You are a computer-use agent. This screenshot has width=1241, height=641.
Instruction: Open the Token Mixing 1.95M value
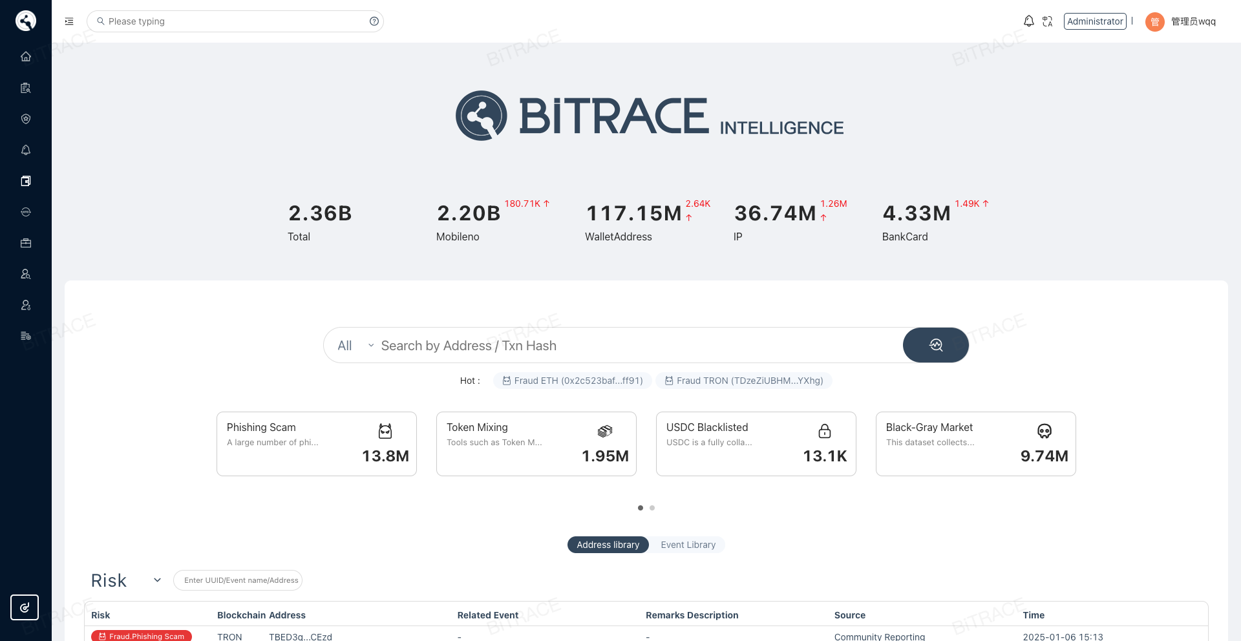pos(605,456)
